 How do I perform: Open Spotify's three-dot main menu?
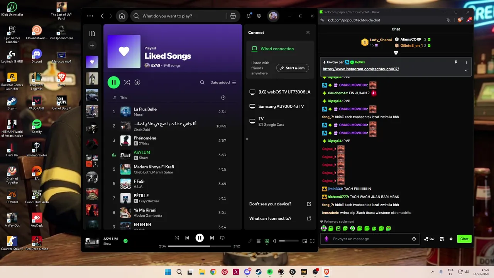coord(90,16)
